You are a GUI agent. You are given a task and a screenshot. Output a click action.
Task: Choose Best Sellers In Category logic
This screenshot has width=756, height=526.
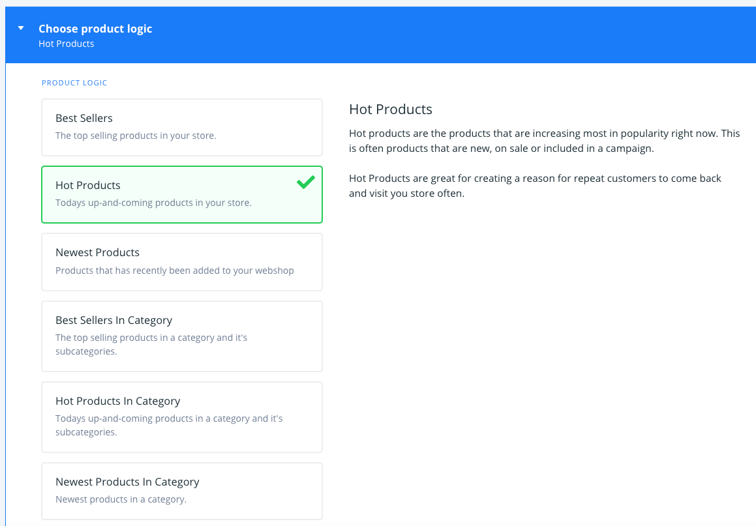(181, 336)
